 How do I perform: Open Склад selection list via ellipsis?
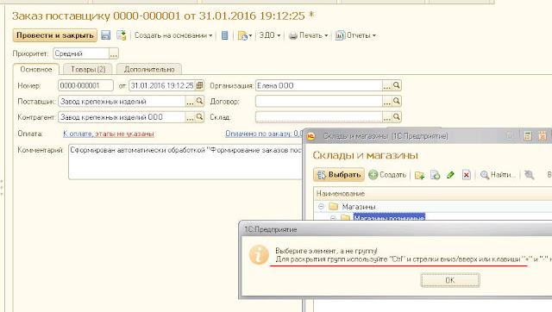(x=387, y=117)
